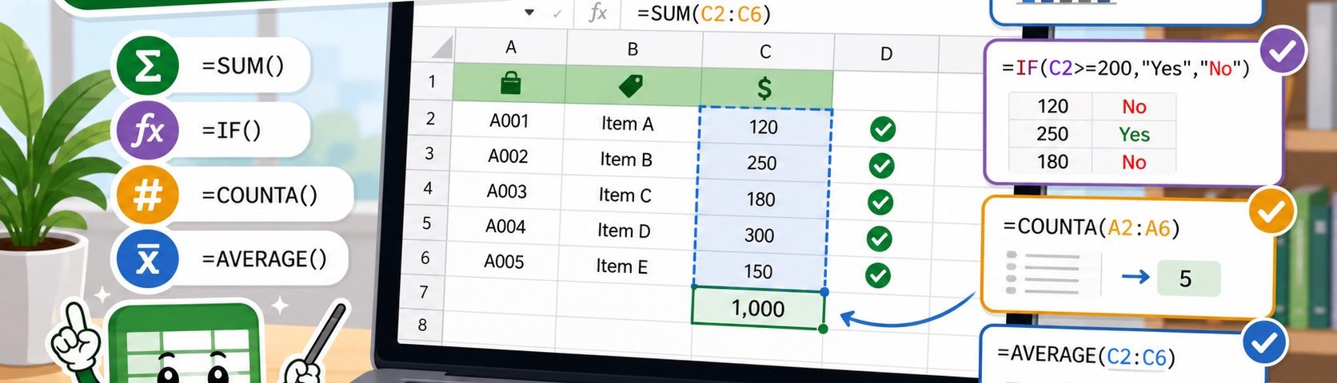Image resolution: width=1337 pixels, height=383 pixels.
Task: Click the green sigma SUM icon
Action: (147, 65)
